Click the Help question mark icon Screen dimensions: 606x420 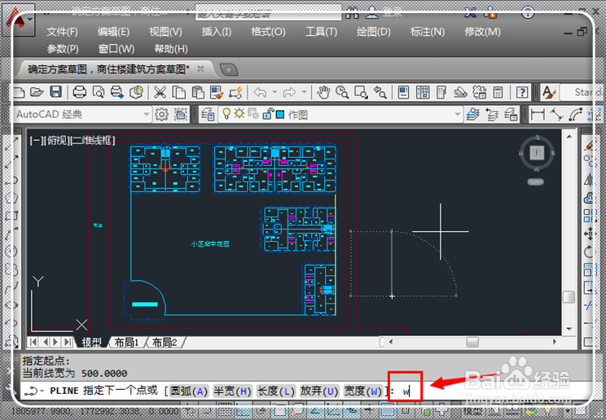pos(522,92)
